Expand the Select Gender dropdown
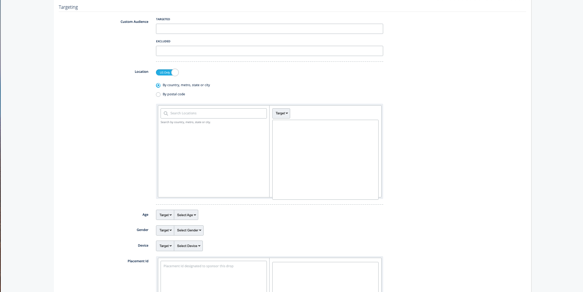 [189, 230]
